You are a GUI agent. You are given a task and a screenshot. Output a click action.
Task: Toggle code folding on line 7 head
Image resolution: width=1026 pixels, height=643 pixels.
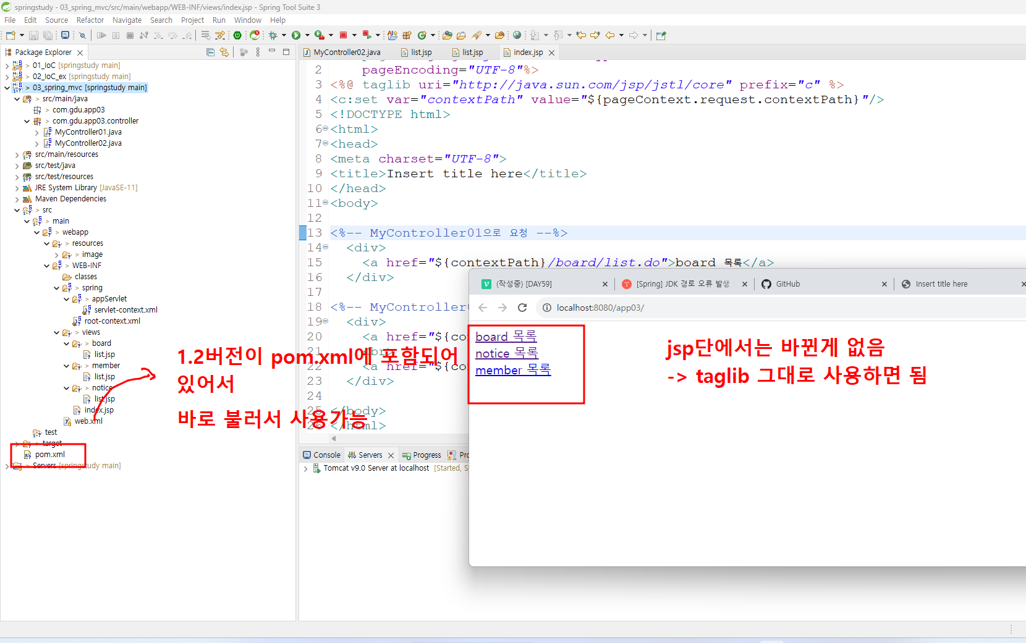(x=326, y=143)
